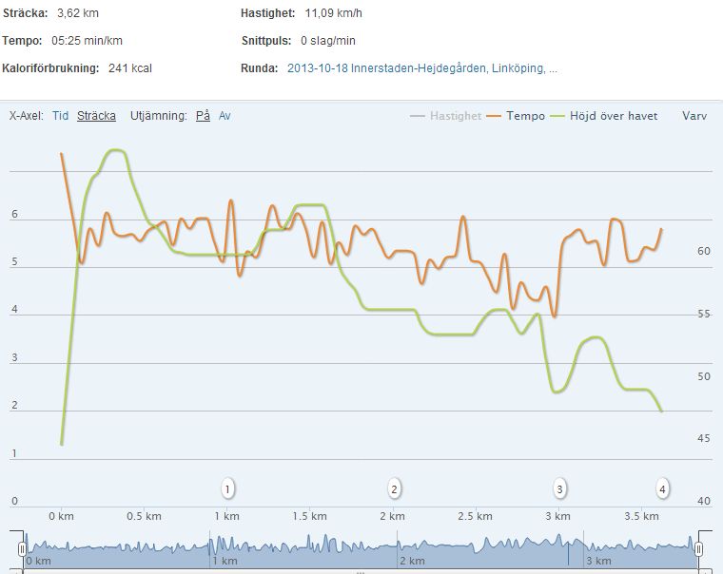Click the Varv label in the legend
This screenshot has width=723, height=574.
[694, 116]
